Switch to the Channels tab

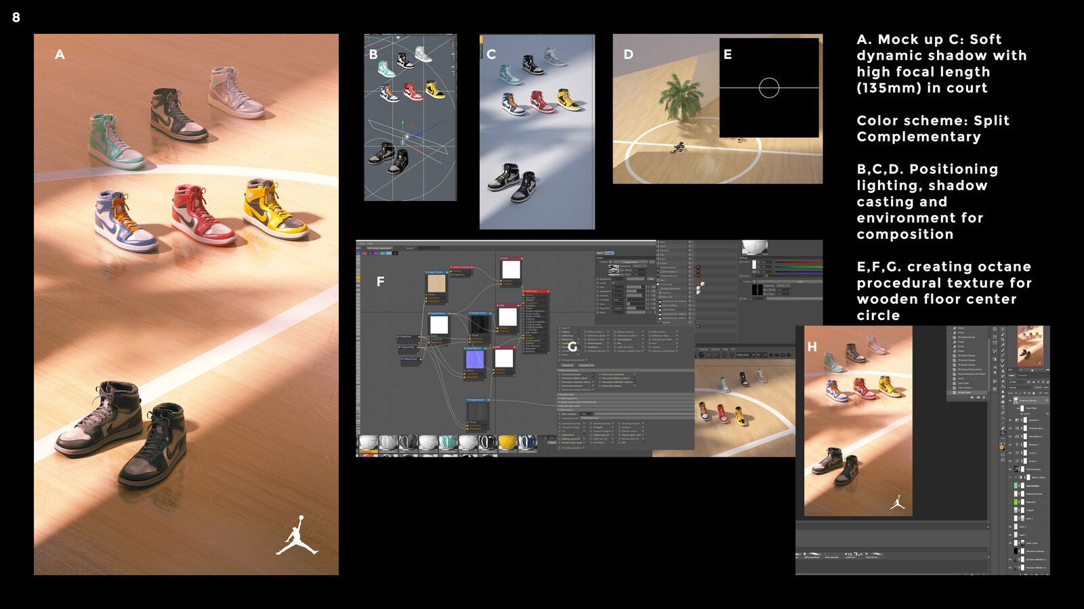(1023, 376)
